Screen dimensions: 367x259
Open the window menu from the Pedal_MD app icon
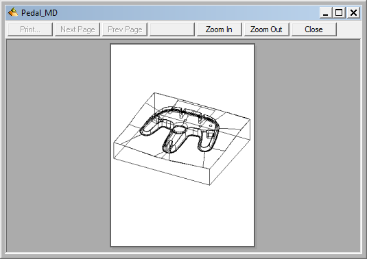click(x=13, y=12)
